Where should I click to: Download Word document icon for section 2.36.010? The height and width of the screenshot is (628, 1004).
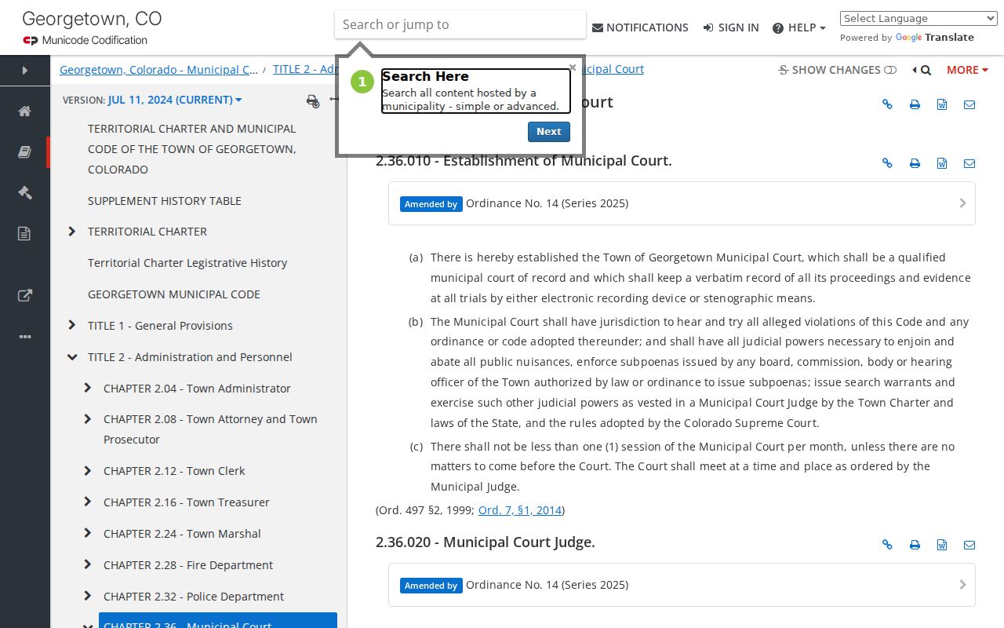942,163
